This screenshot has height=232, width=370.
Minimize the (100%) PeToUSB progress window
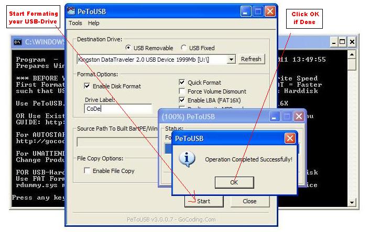coord(274,116)
